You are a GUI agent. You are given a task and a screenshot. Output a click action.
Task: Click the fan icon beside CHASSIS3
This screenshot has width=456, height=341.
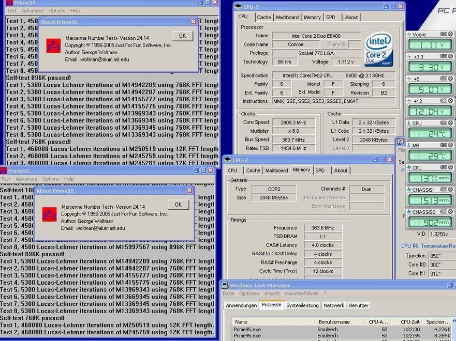pyautogui.click(x=409, y=212)
